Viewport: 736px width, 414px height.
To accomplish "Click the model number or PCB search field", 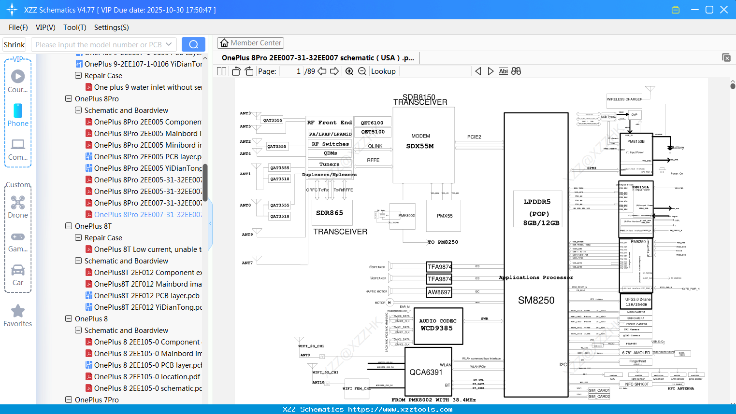I will point(98,44).
